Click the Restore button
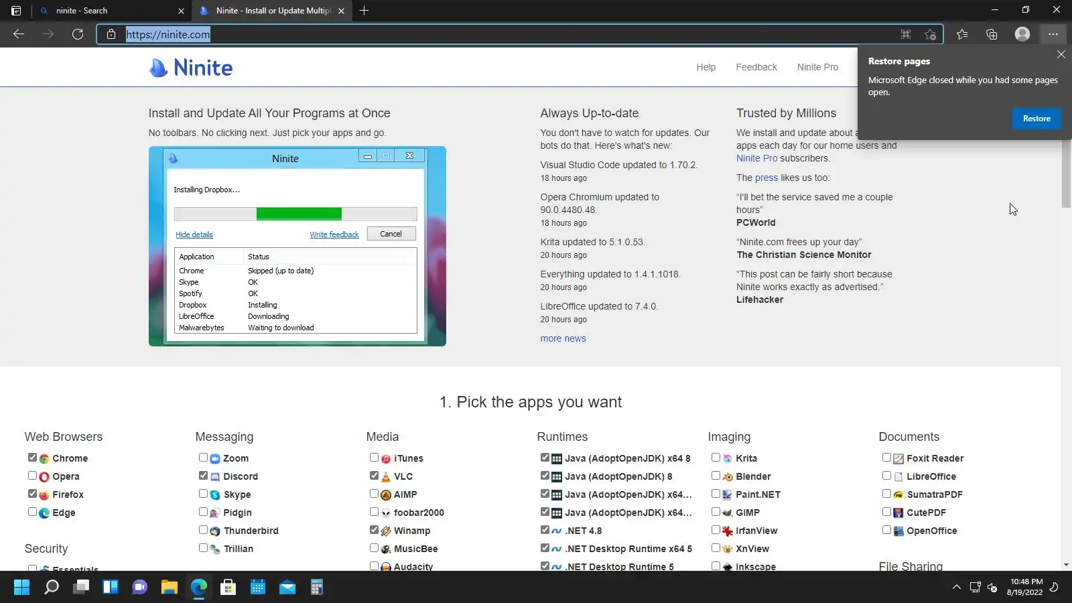This screenshot has height=603, width=1072. coord(1036,119)
